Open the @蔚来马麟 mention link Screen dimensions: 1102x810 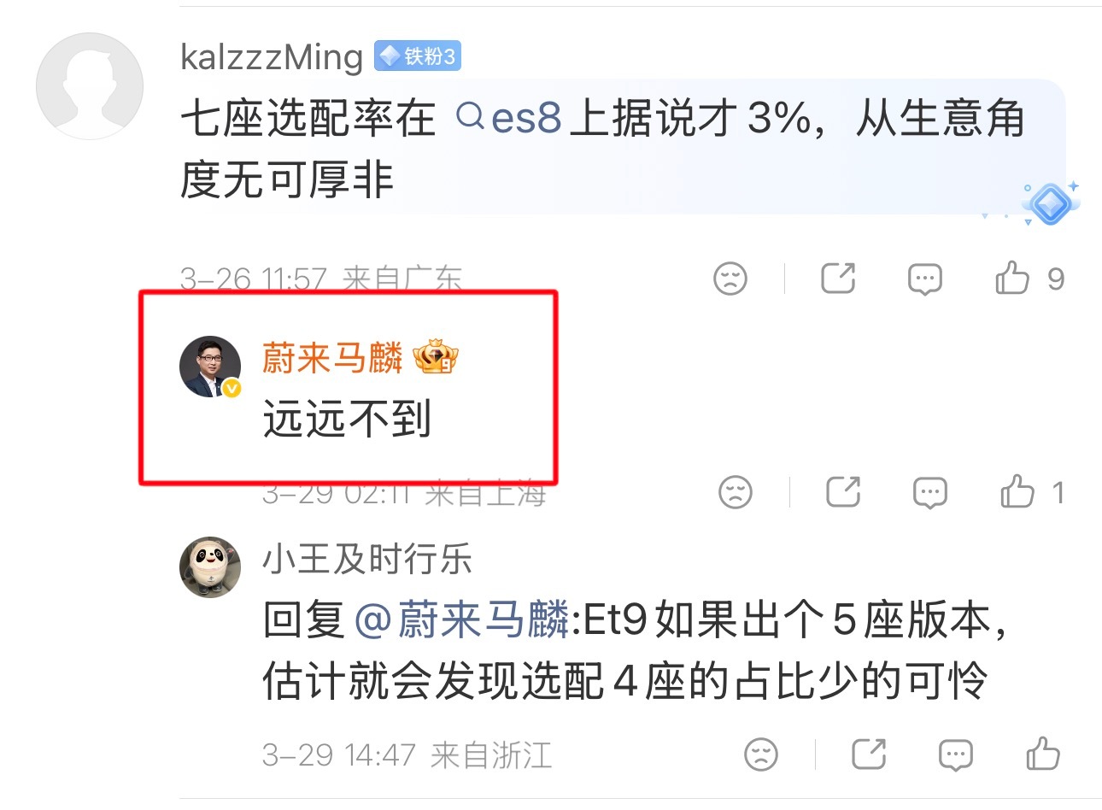(461, 619)
